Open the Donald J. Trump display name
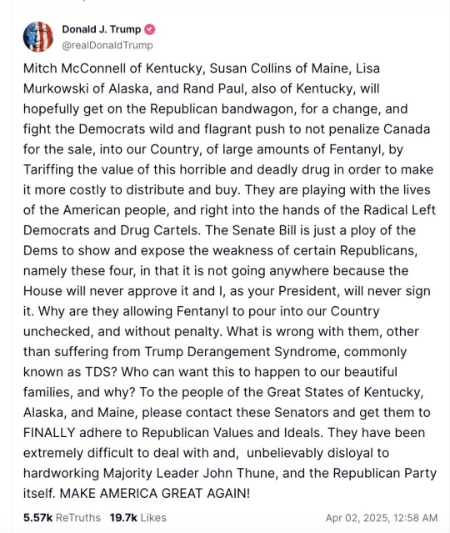This screenshot has width=450, height=533. (101, 29)
